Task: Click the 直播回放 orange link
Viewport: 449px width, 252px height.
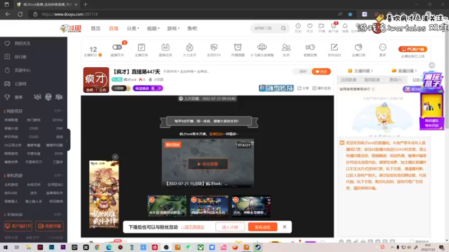Action: [x=216, y=134]
